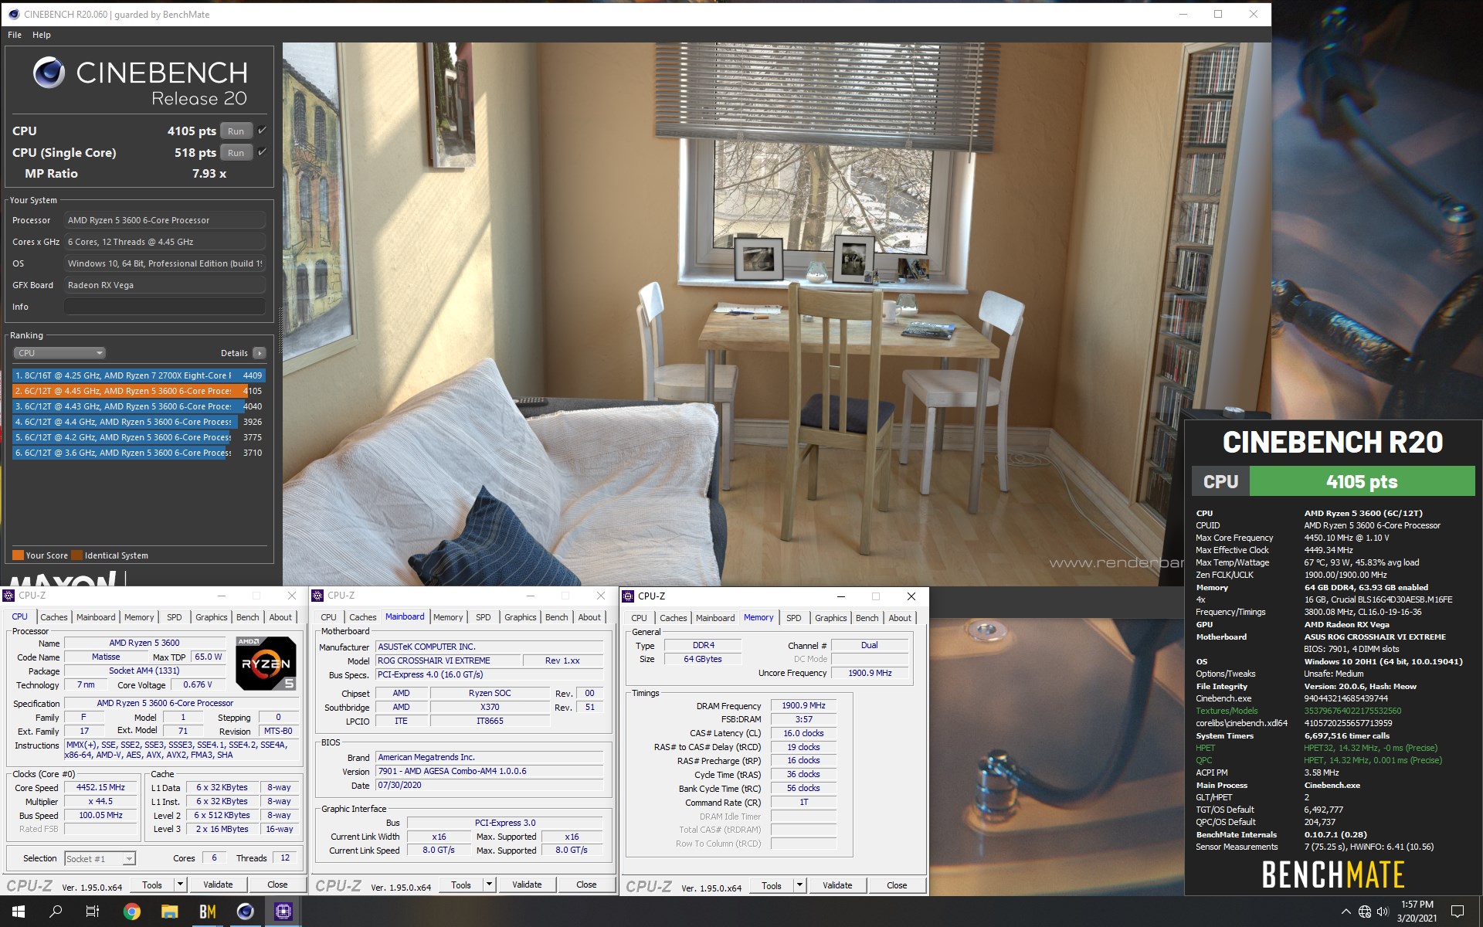Click the Cinebench logo icon in the title bar

[x=13, y=14]
